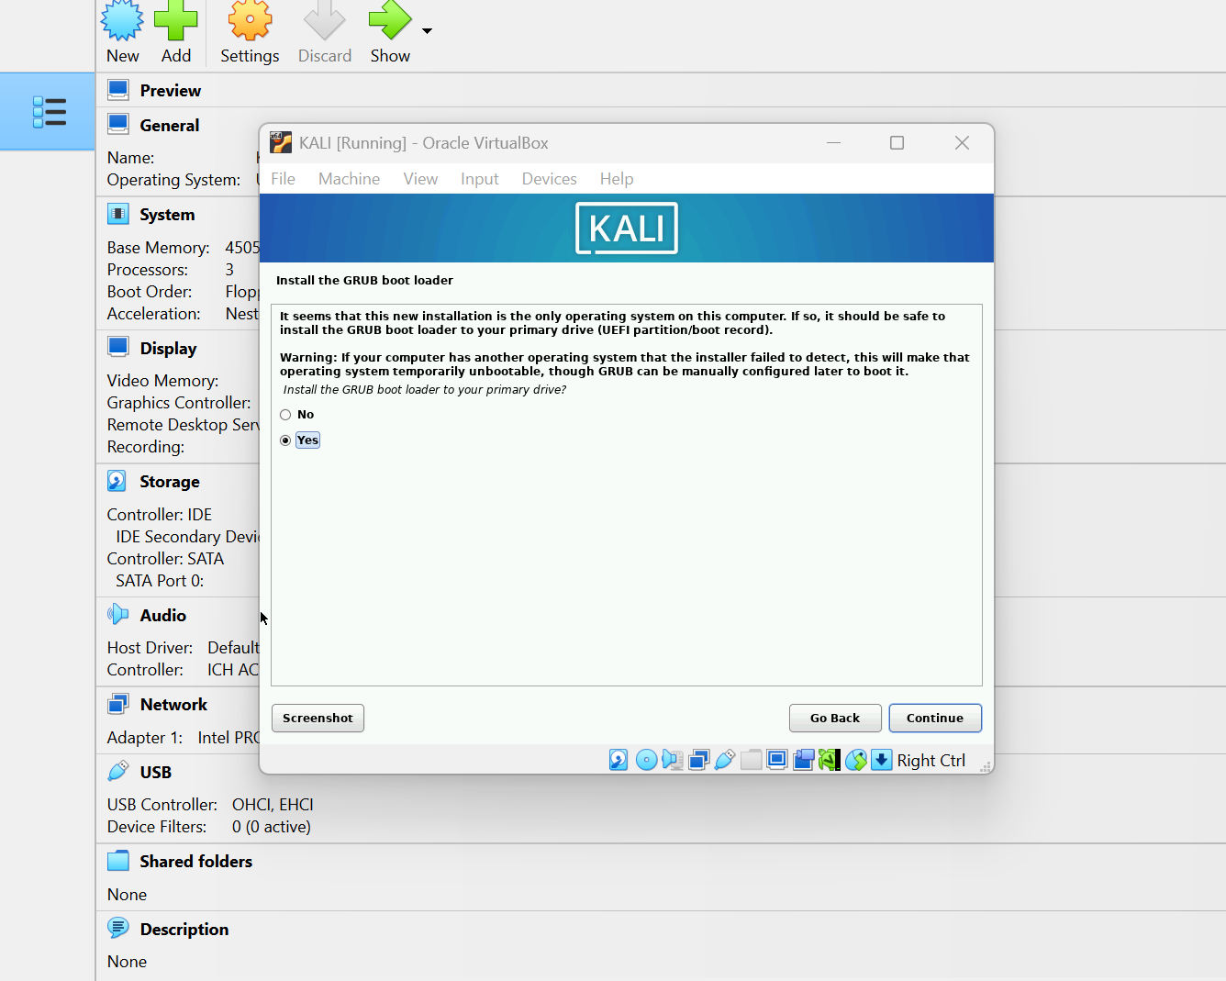This screenshot has height=981, width=1226.
Task: Click the KALI VM window title icon
Action: point(281,142)
